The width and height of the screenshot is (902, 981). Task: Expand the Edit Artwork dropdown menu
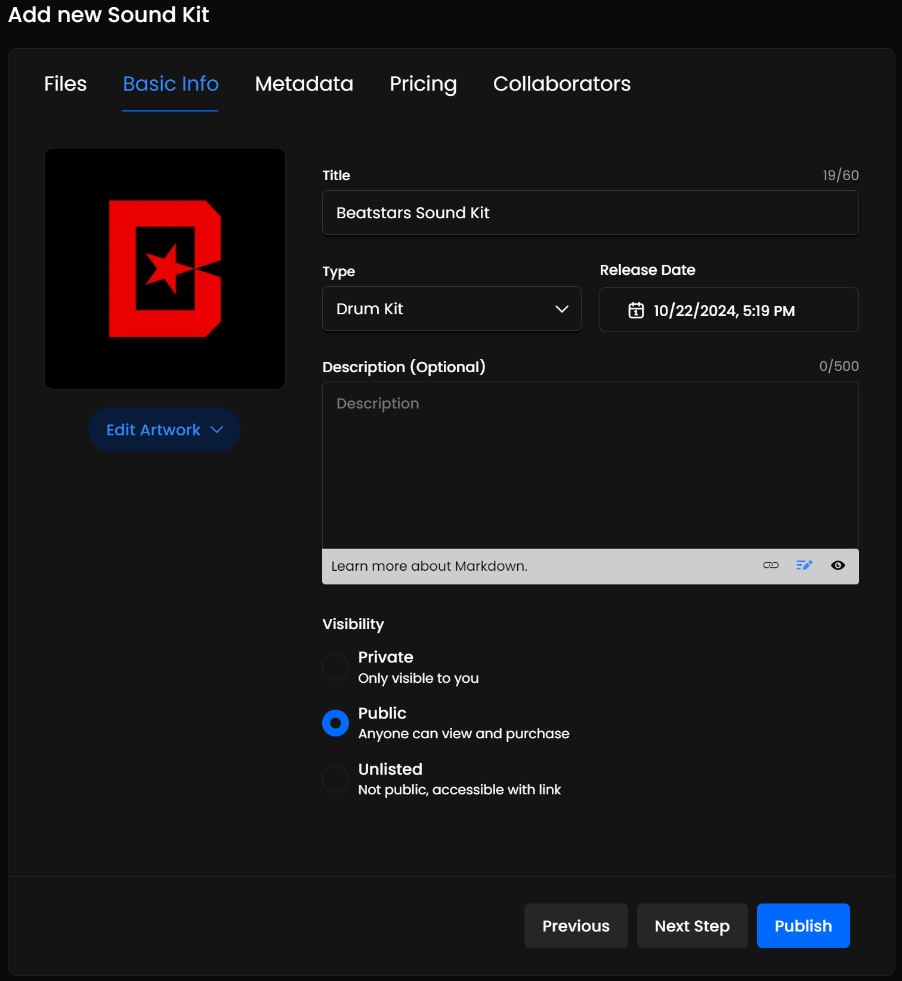coord(164,430)
